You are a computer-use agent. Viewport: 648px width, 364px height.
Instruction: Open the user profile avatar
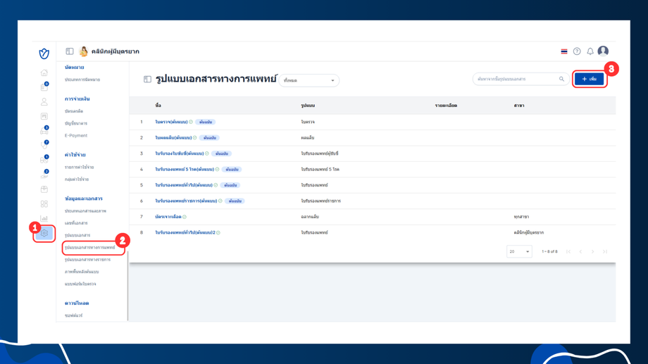603,51
